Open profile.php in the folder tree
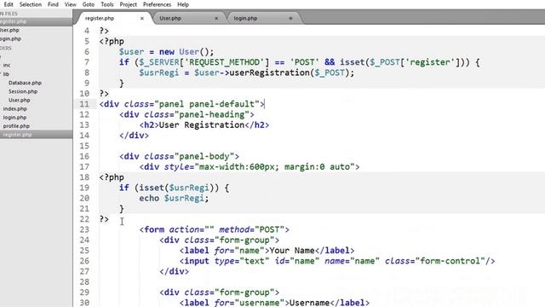Image resolution: width=545 pixels, height=307 pixels. point(16,126)
